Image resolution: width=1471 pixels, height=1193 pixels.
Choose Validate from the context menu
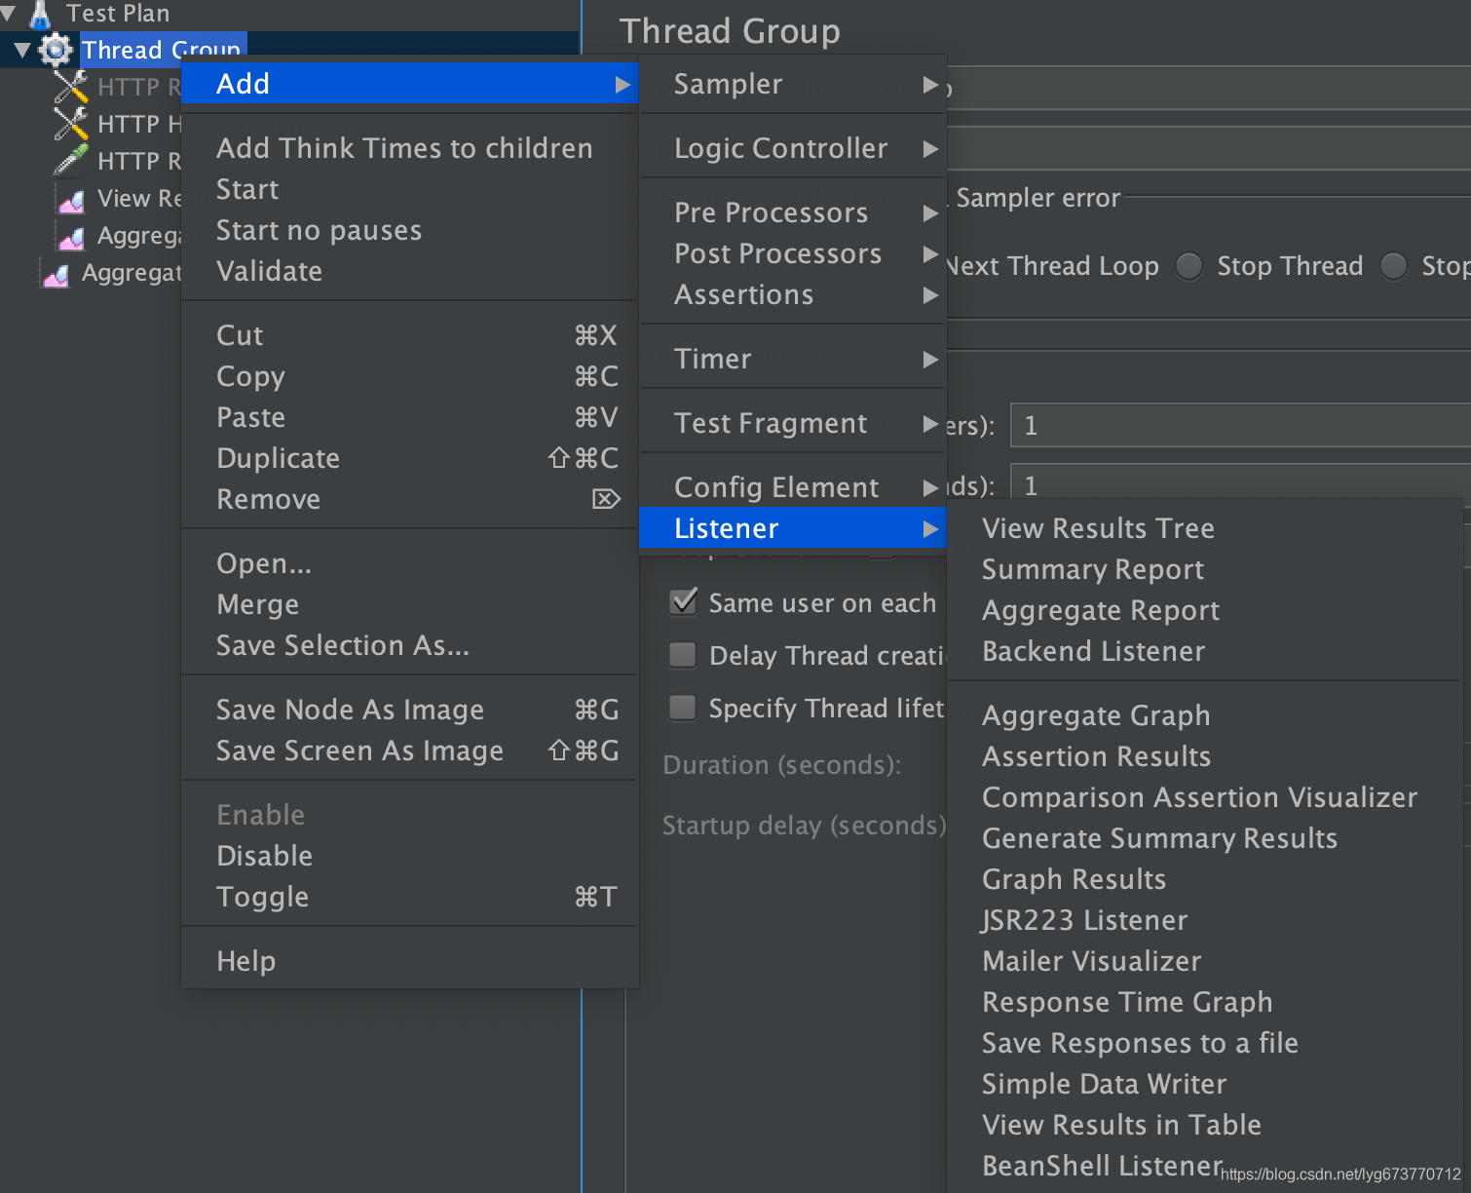click(x=409, y=271)
